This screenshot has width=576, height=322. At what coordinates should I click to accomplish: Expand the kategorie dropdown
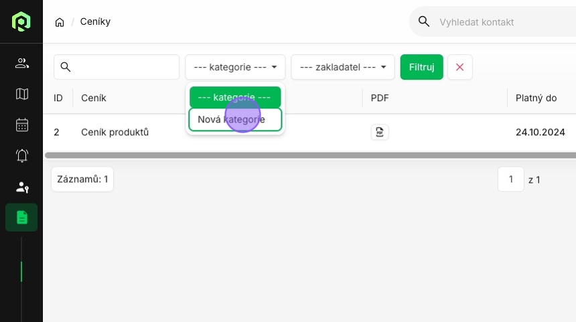click(235, 67)
